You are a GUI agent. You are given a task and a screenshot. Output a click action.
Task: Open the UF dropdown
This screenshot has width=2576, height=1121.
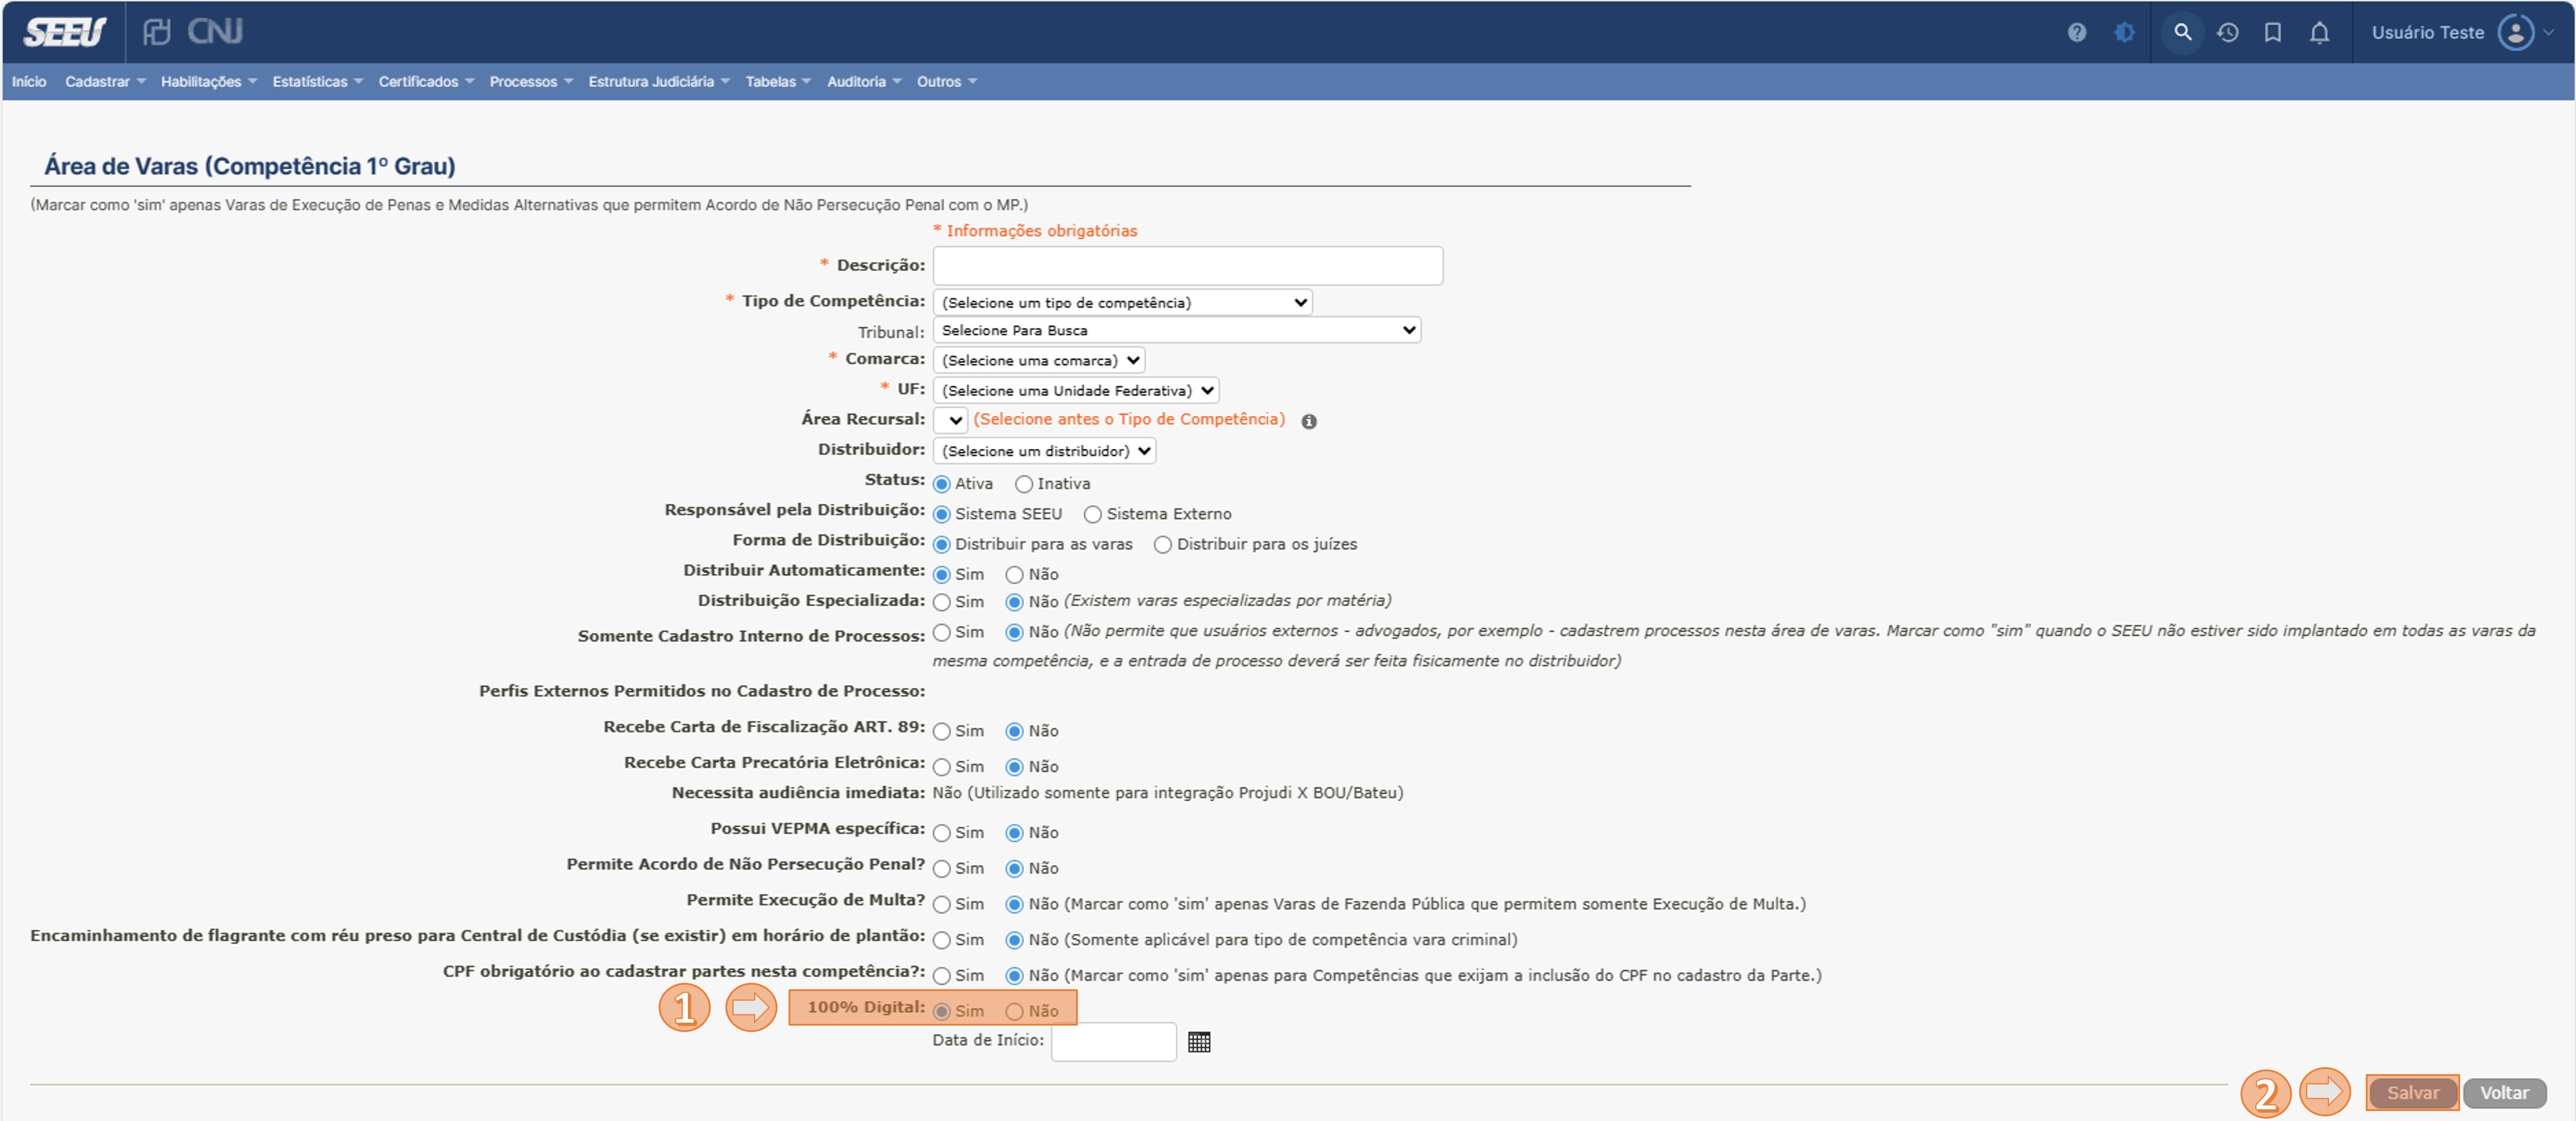1075,390
